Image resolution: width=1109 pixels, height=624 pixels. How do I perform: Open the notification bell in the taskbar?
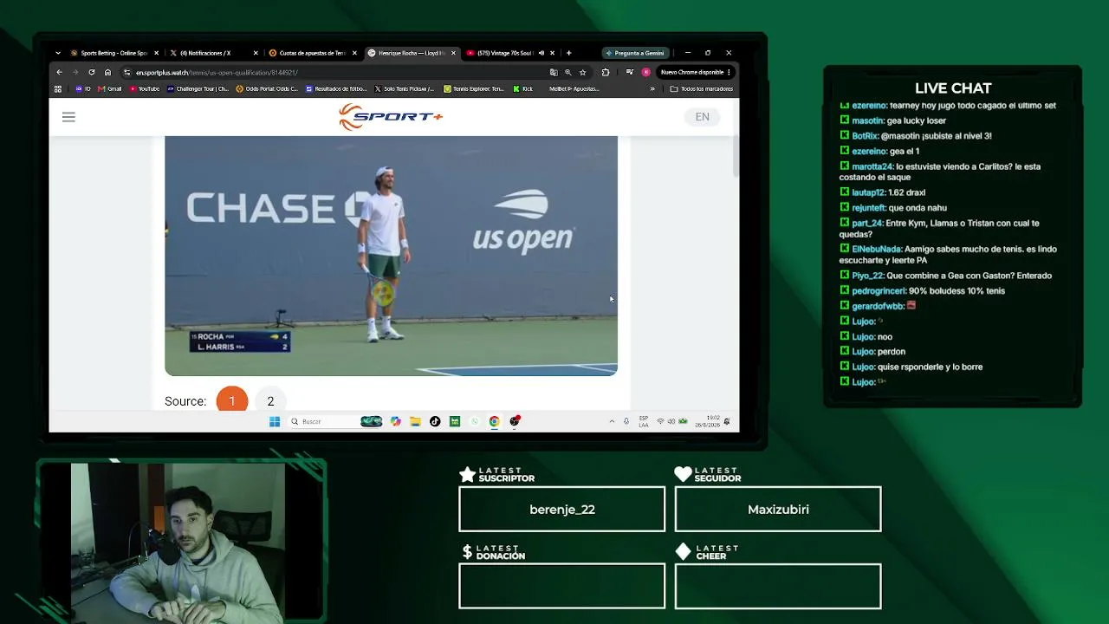[x=727, y=421]
